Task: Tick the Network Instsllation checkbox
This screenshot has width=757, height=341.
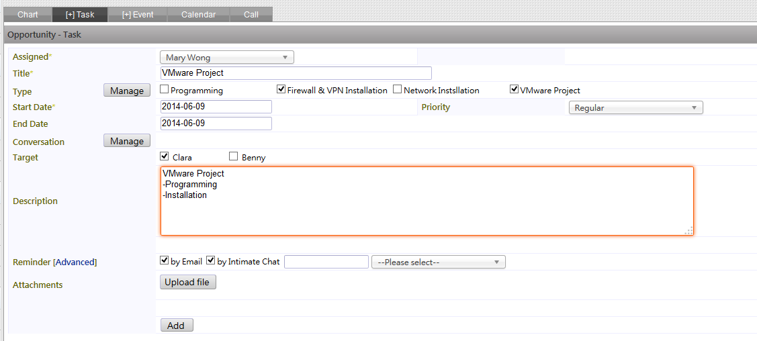Action: tap(398, 89)
